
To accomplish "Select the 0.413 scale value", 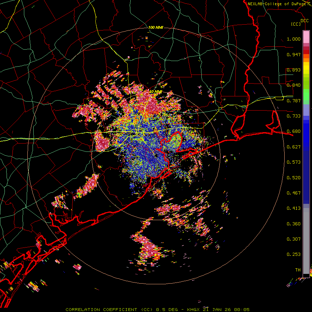I will 294,208.
